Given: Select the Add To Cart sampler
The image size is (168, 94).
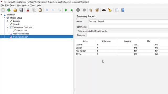Looking at the screenshot, I should coord(22,31).
